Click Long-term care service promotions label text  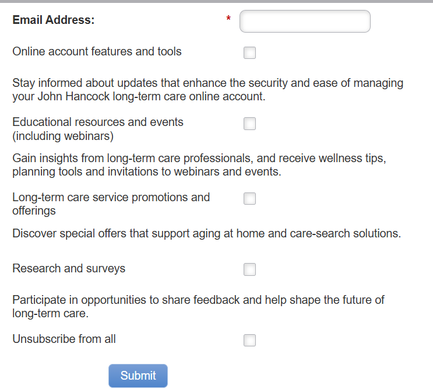pos(111,197)
